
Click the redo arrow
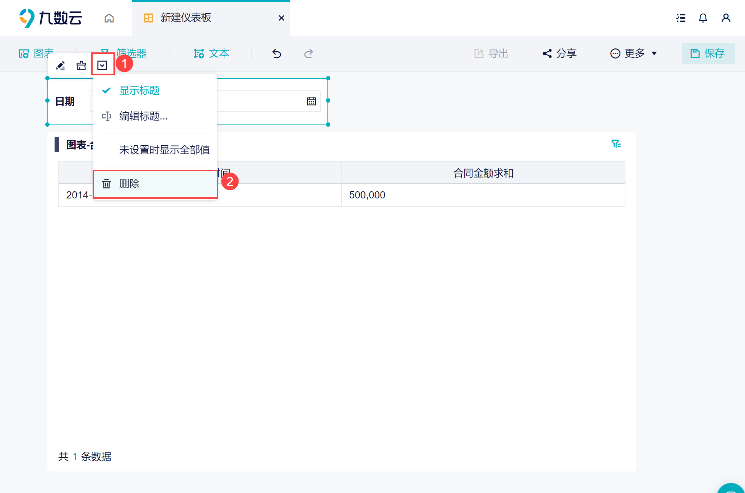pos(308,53)
